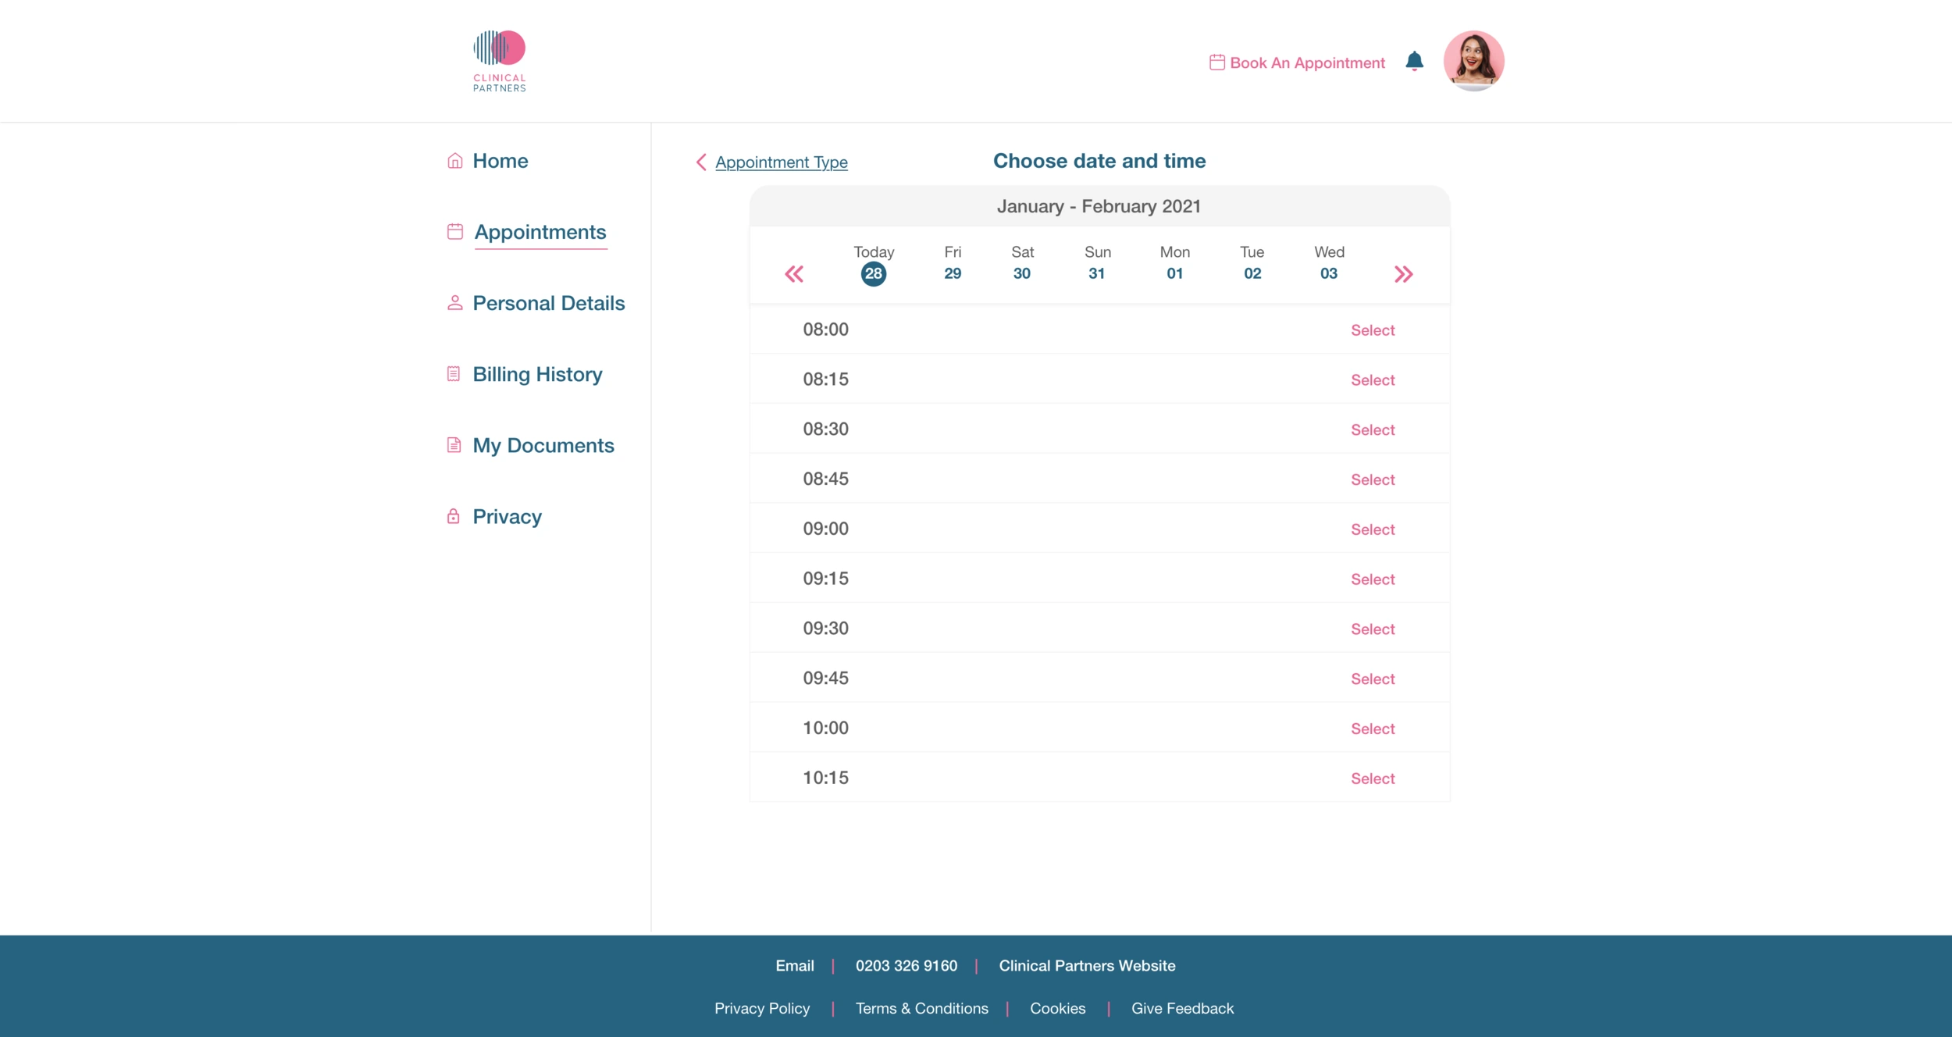Screen dimensions: 1952x1037
Task: Click the 09:00 time text
Action: [x=825, y=529]
